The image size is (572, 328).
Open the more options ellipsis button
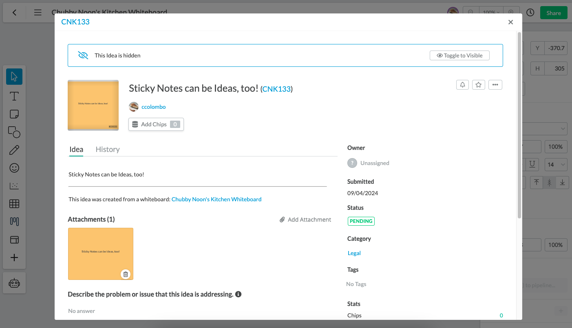click(x=495, y=85)
